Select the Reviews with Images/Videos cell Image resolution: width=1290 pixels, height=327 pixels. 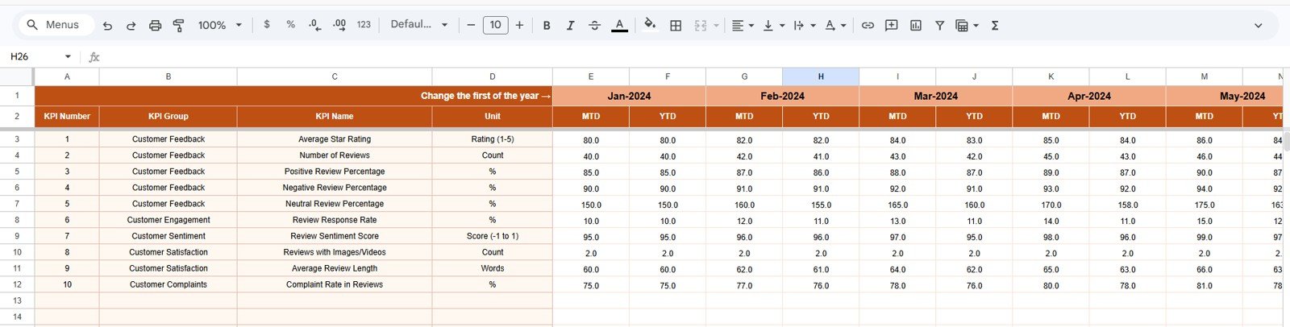(x=335, y=252)
